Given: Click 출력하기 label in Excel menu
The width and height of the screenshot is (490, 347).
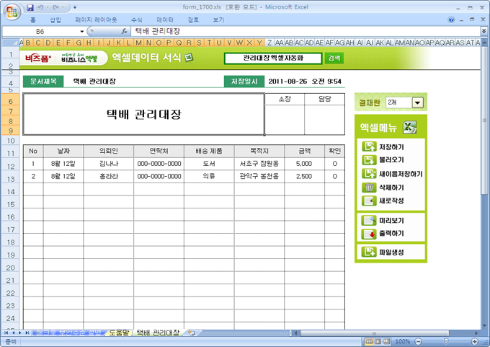Looking at the screenshot, I should click(x=391, y=234).
